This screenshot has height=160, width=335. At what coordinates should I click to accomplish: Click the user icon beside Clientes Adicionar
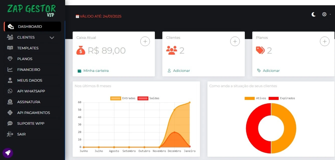(169, 71)
